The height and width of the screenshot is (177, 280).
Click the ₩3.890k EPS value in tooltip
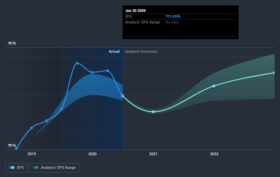173,16
